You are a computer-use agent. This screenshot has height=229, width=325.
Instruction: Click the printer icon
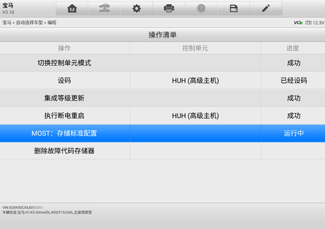(169, 9)
